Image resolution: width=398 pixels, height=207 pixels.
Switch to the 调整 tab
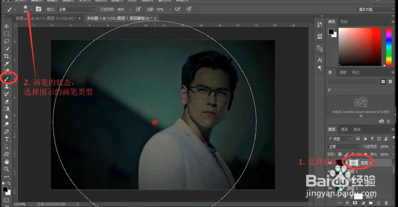pyautogui.click(x=343, y=72)
